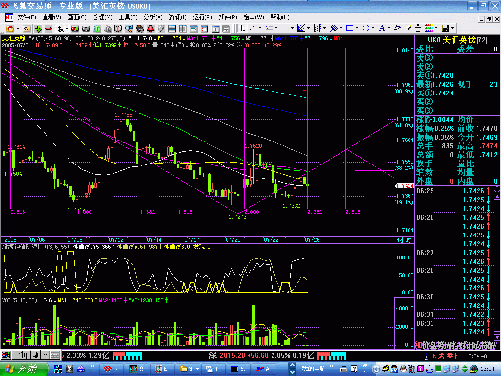Screen dimensions: 501x376
Task: Choose the text annotation 'A' tool
Action: [382, 28]
